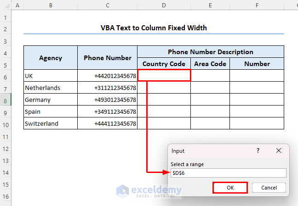This screenshot has width=298, height=206.
Task: Click the title VBA Text to Column Fixed Width
Action: pos(154,28)
